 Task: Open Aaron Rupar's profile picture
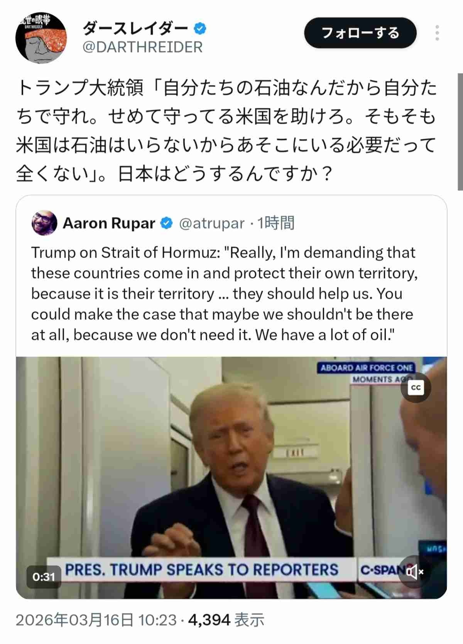[x=44, y=223]
